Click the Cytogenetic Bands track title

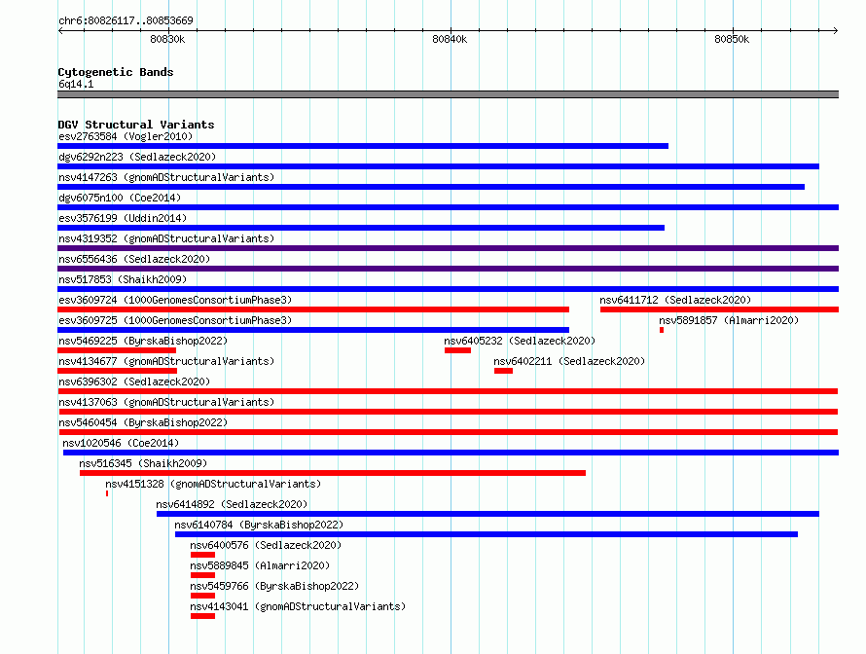(x=116, y=72)
